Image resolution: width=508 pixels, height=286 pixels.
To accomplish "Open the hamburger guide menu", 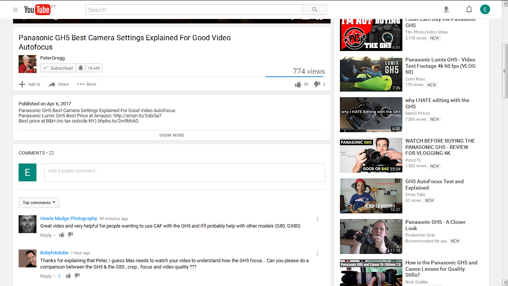I will tap(15, 10).
